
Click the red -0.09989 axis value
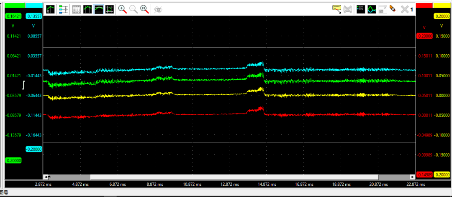click(425, 155)
